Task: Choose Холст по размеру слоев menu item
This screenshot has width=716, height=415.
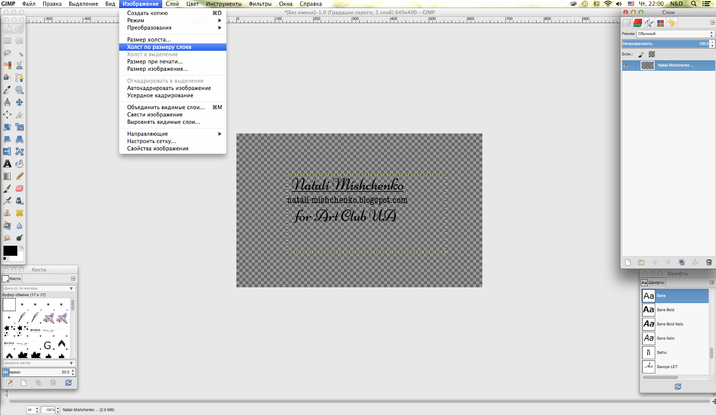Action: point(173,47)
